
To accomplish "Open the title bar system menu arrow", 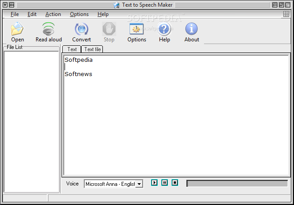I will coord(5,5).
